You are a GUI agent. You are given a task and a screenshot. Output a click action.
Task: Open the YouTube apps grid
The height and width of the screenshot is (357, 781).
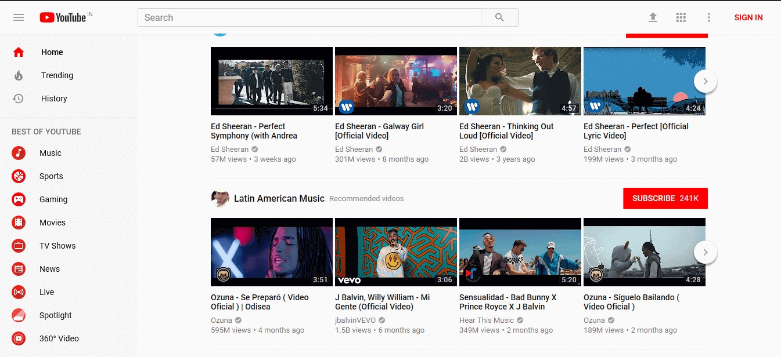[681, 17]
